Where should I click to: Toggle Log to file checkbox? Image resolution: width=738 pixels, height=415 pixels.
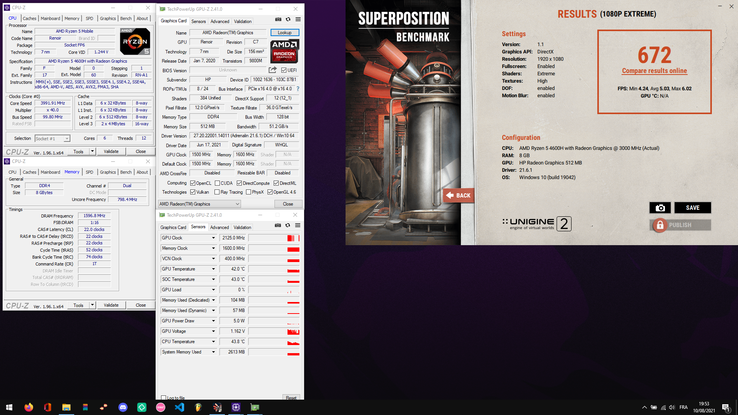164,398
